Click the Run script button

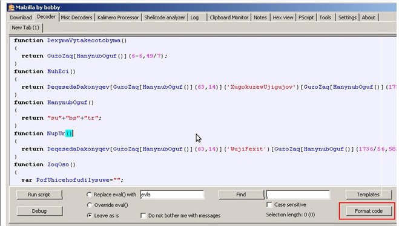coord(39,195)
